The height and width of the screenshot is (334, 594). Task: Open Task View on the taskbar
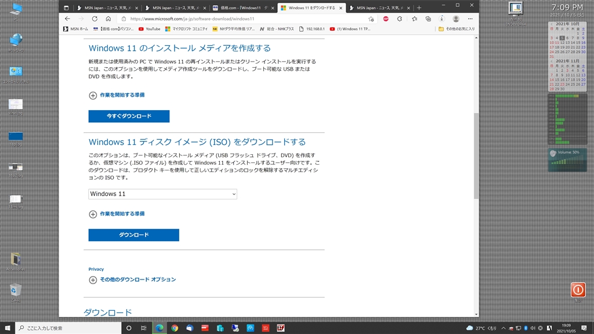point(144,328)
